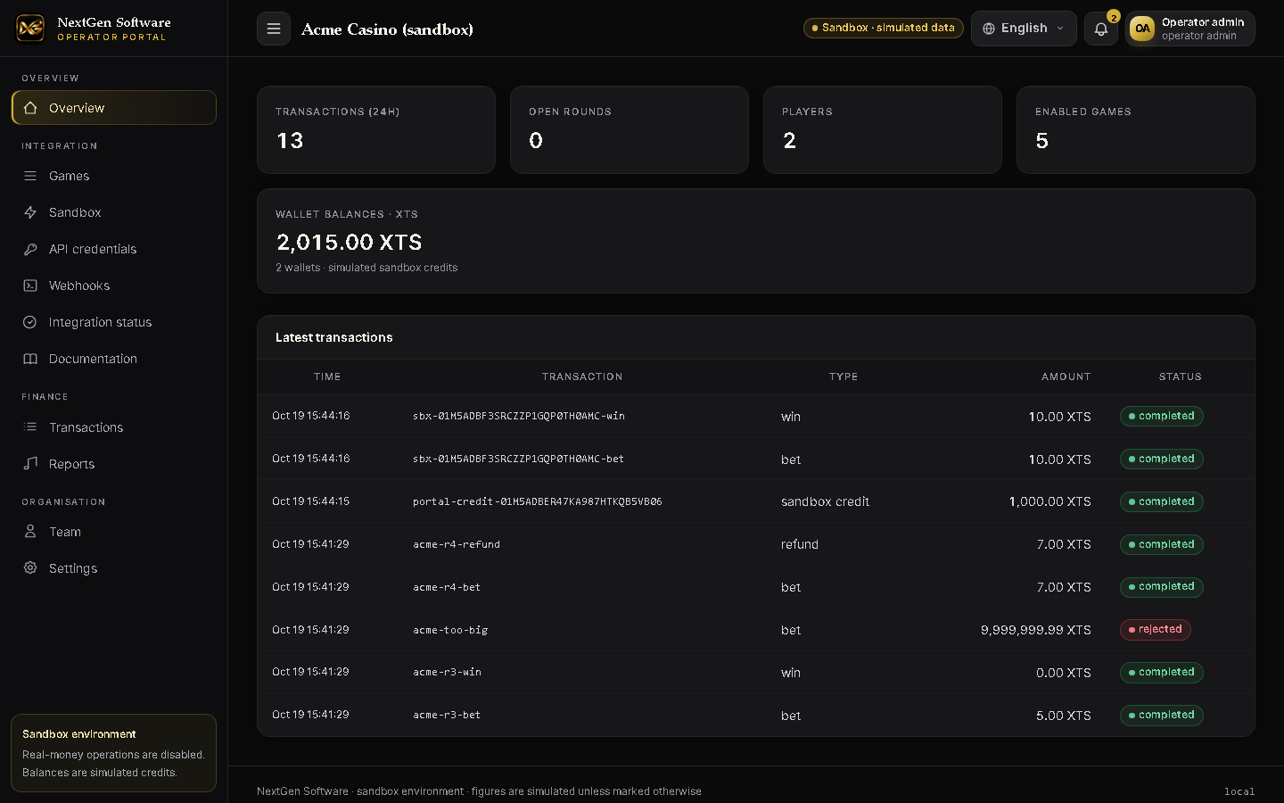Screen dimensions: 1284x803
Task: Open the Games section
Action: pyautogui.click(x=113, y=176)
